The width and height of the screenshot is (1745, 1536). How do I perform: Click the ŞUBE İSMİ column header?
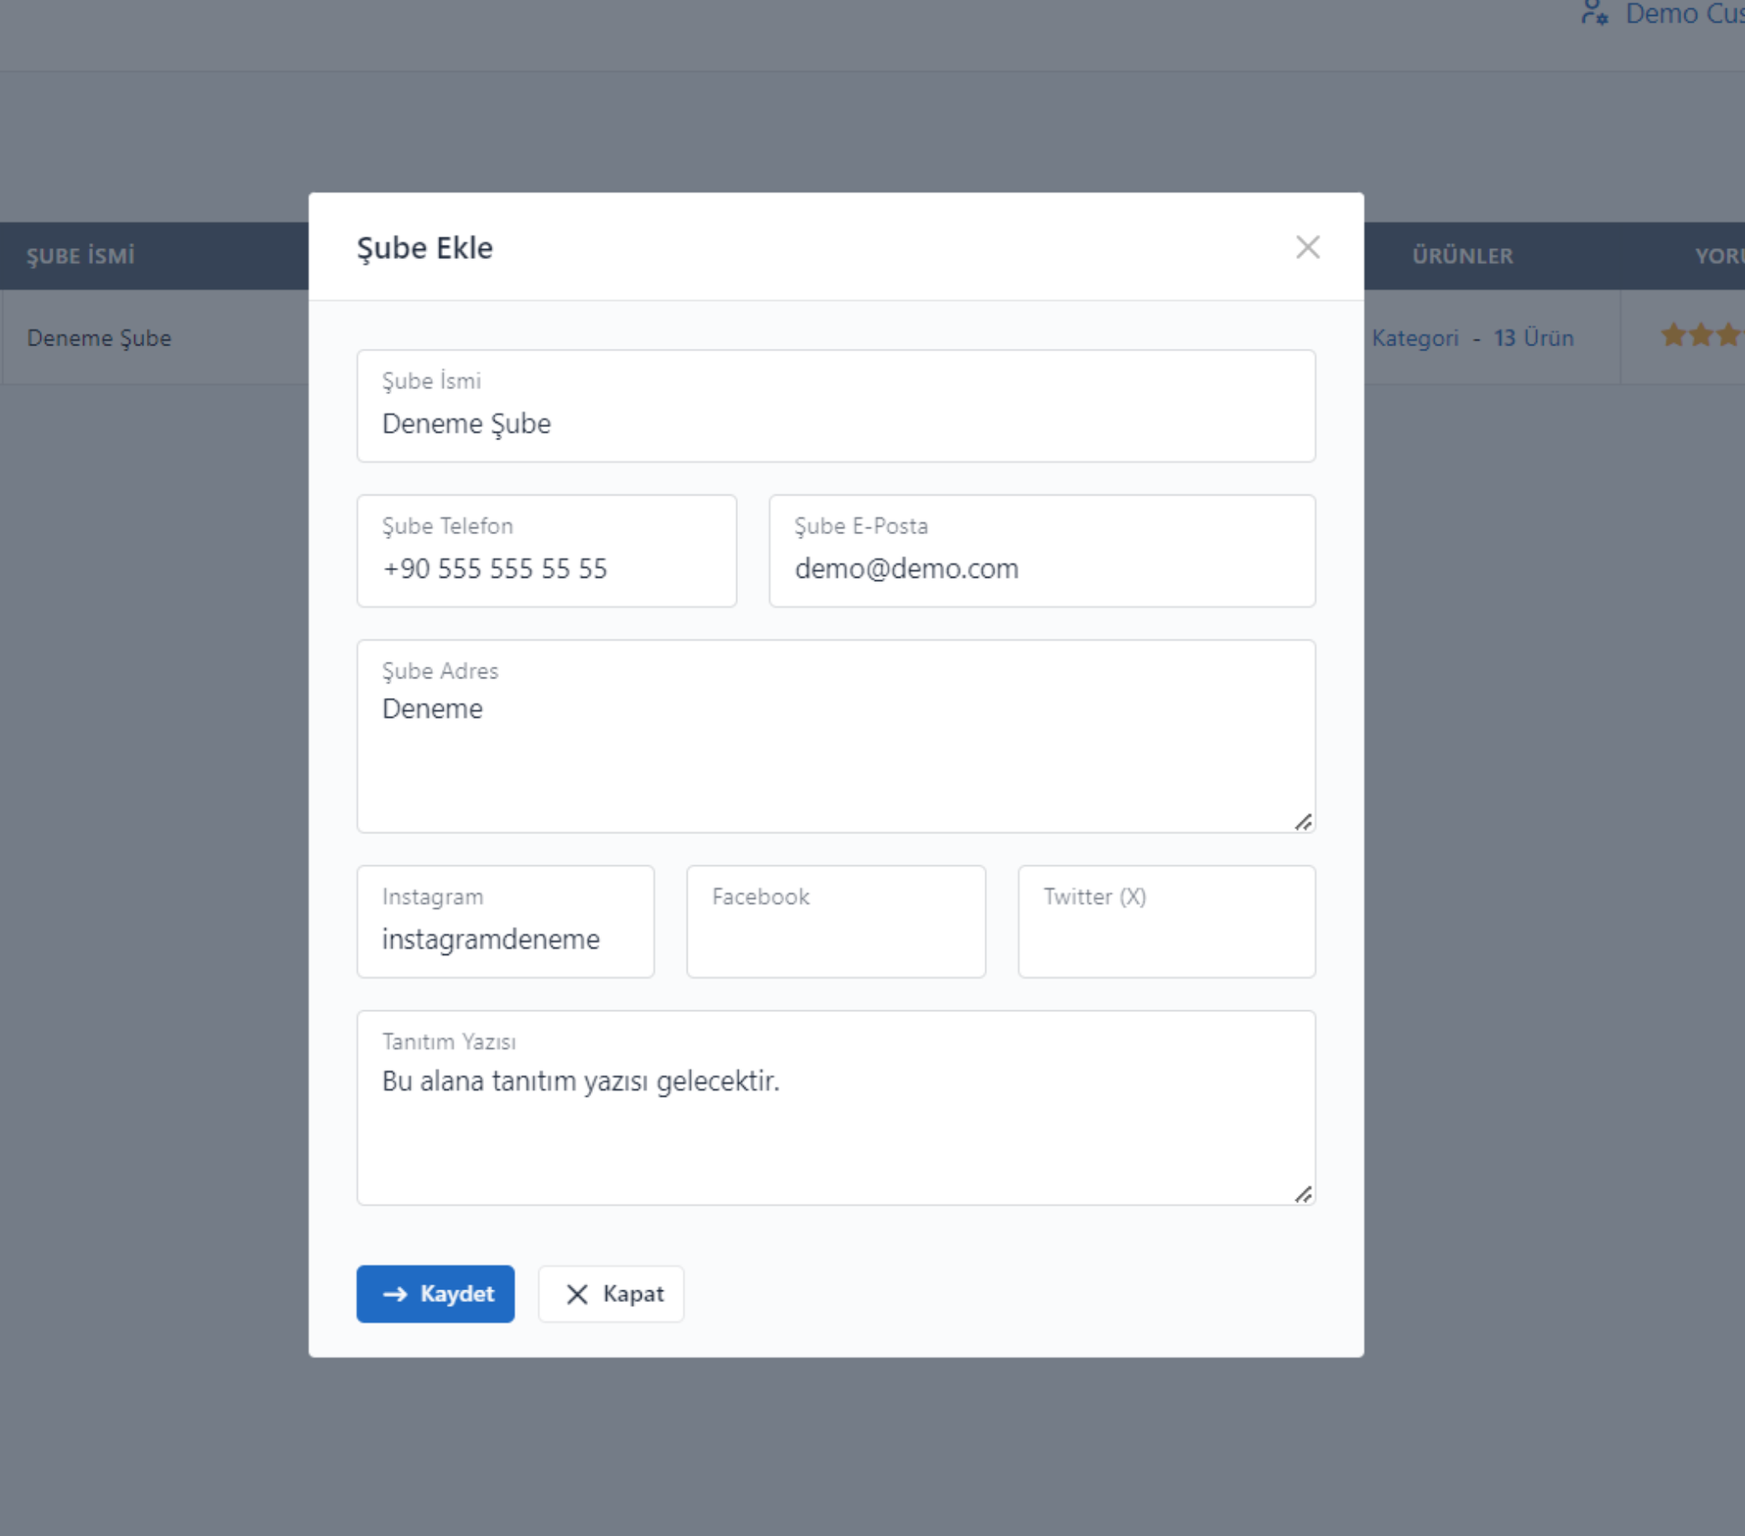click(81, 256)
